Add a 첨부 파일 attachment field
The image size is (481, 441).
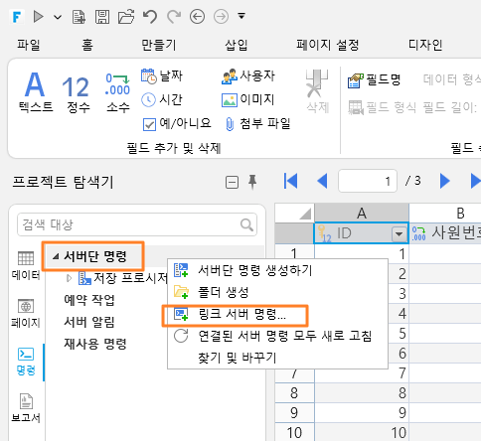click(x=258, y=124)
